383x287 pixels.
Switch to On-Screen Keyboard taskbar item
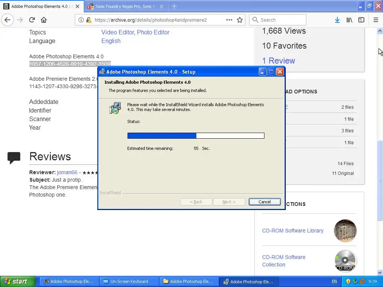tap(129, 282)
